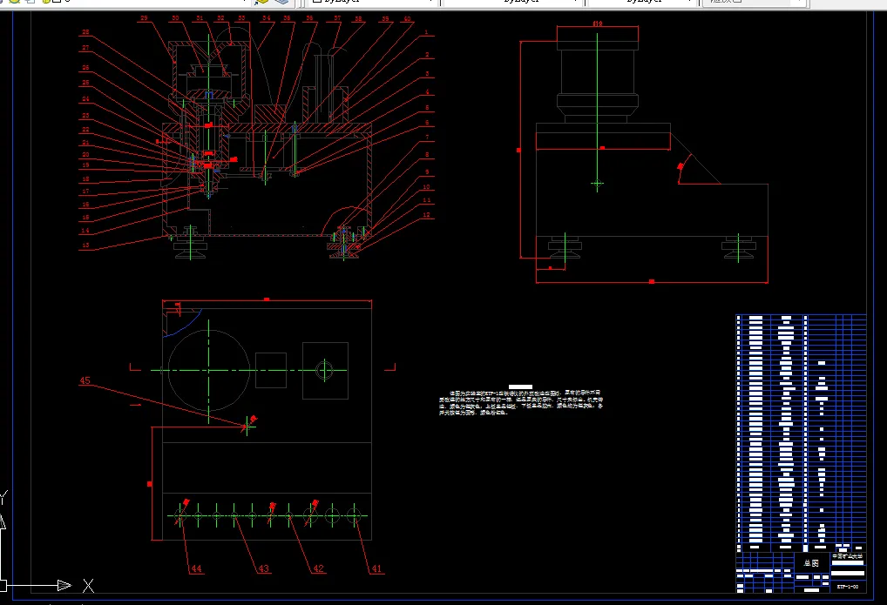Screen dimensions: 887x605
Task: Select balloon number 44 label
Action: [196, 568]
